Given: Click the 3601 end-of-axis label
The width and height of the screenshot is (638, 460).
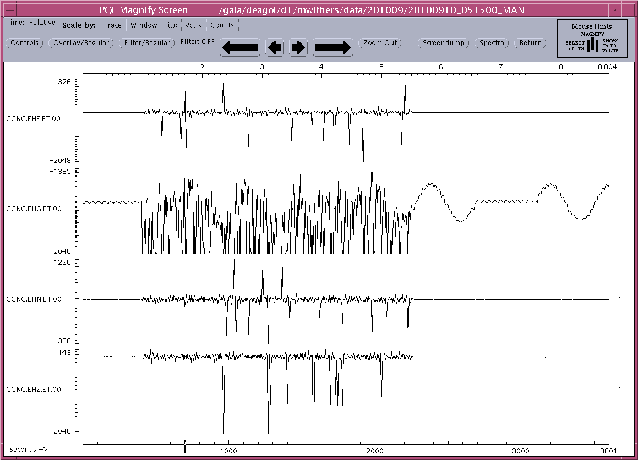Looking at the screenshot, I should pos(609,451).
